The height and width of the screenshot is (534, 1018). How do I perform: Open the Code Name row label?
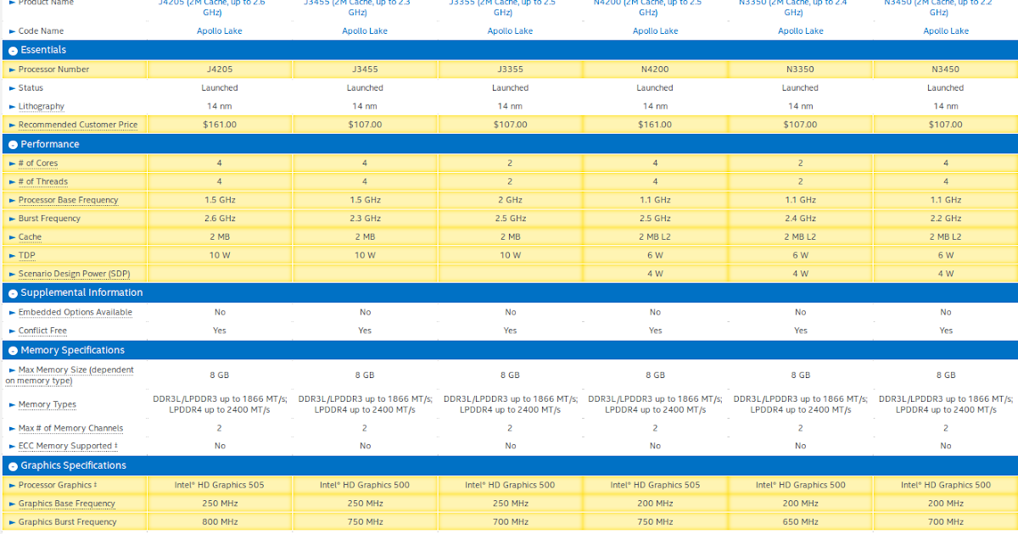pos(41,31)
